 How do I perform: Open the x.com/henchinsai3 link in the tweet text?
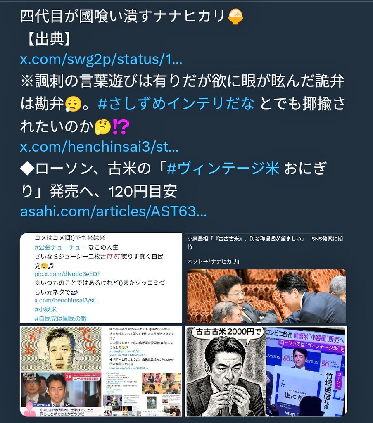click(99, 147)
